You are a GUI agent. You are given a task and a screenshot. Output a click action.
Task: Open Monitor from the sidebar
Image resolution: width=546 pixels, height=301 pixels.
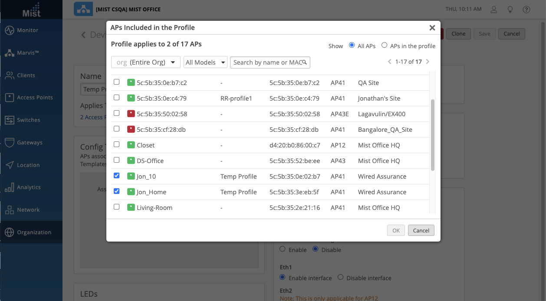pyautogui.click(x=28, y=30)
